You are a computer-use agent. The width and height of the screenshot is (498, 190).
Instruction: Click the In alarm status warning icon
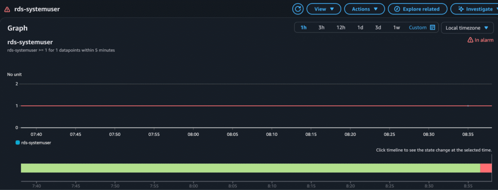tap(470, 40)
